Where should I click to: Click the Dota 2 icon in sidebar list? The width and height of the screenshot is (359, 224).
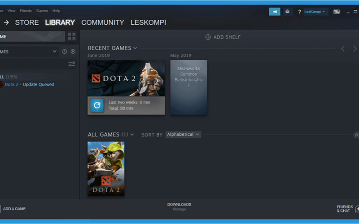pos(1,85)
